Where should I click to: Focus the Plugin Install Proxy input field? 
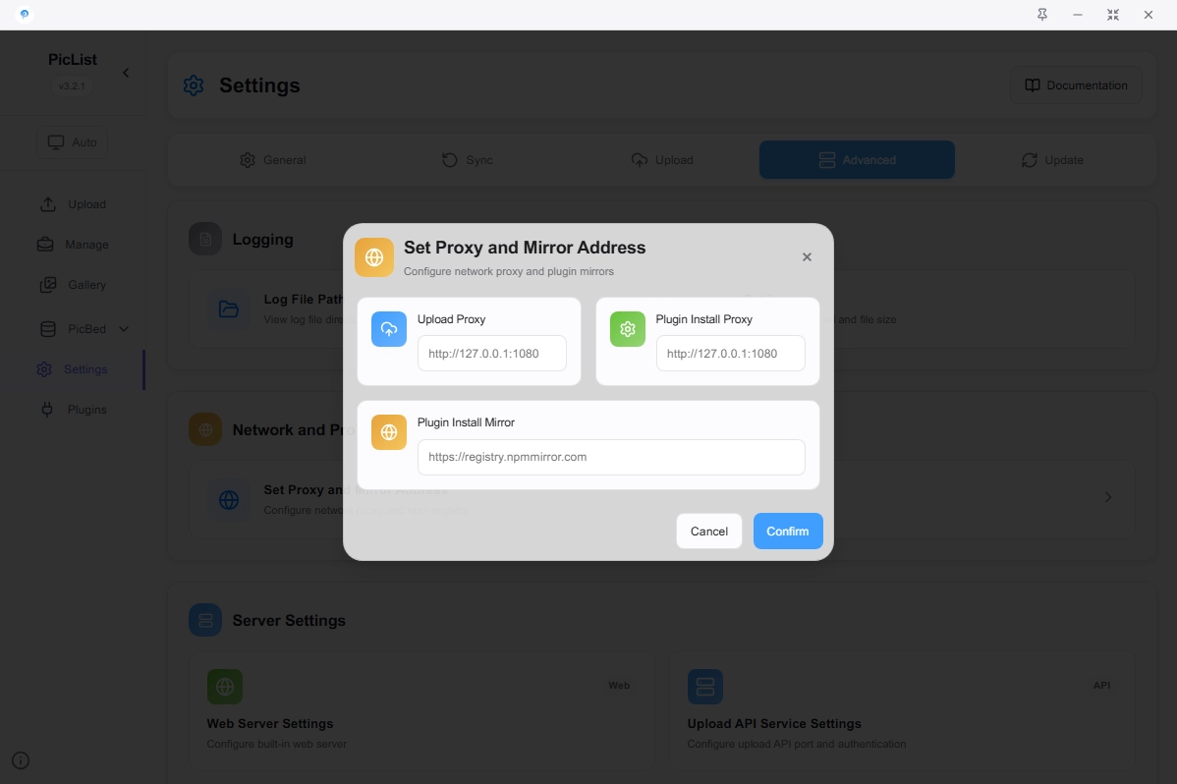coord(730,354)
